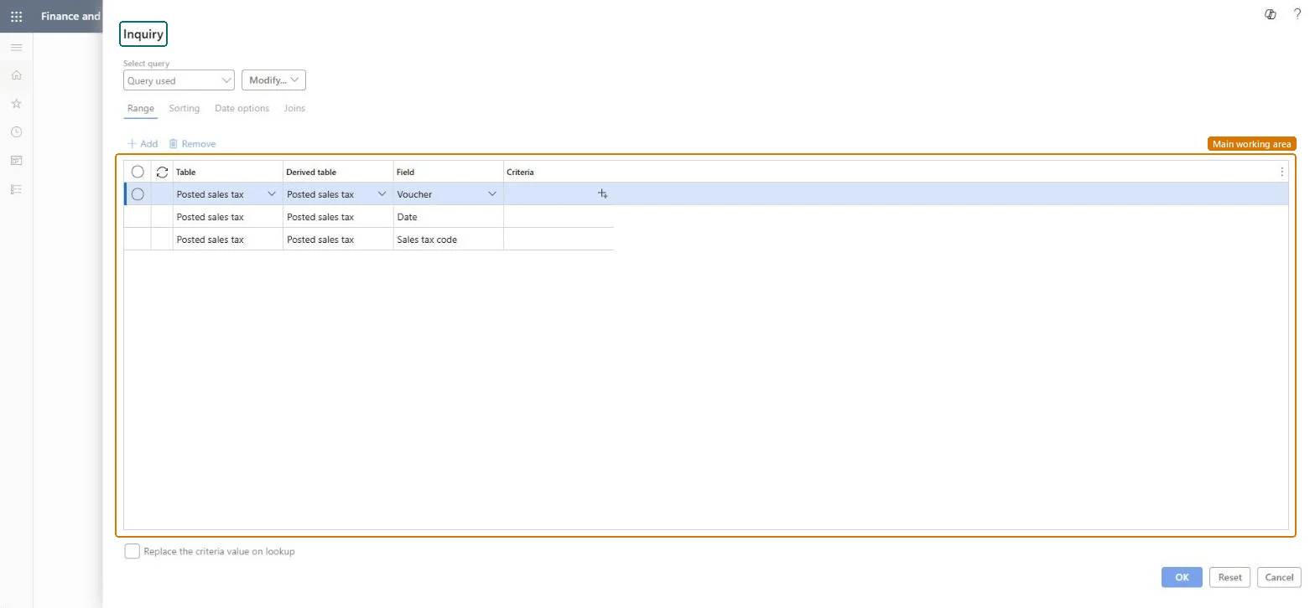The image size is (1315, 608).
Task: Toggle select-all circle in grid header
Action: click(x=138, y=172)
